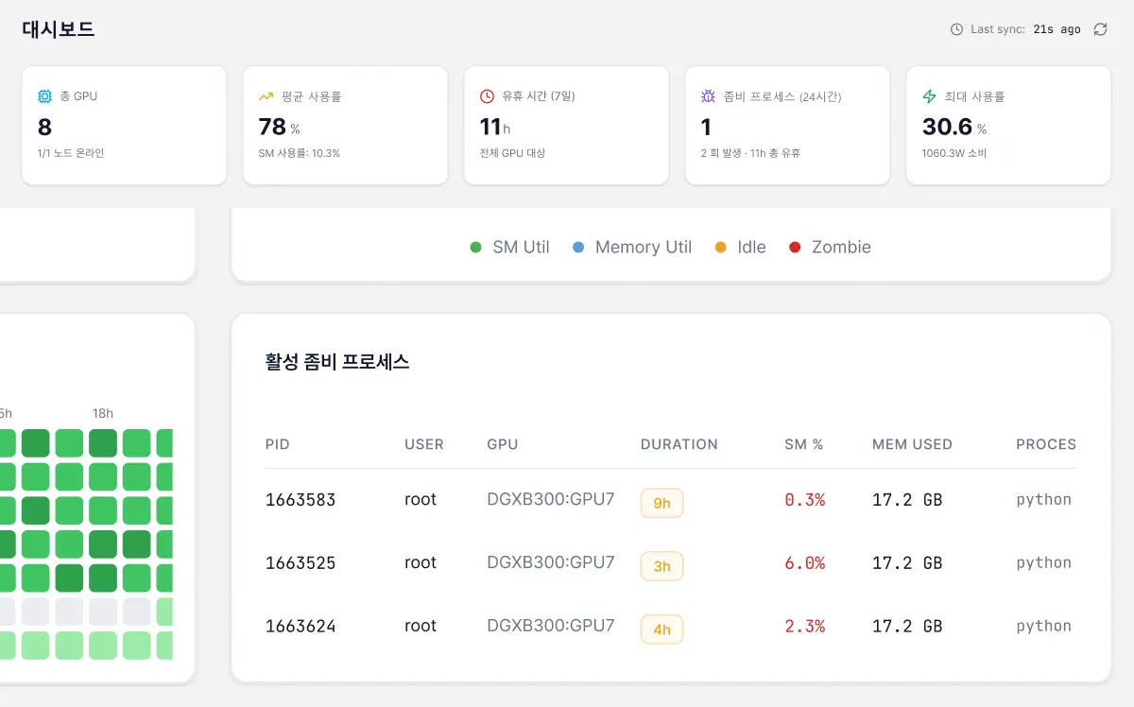Select PID 1663525 in the zombie table

tap(301, 563)
